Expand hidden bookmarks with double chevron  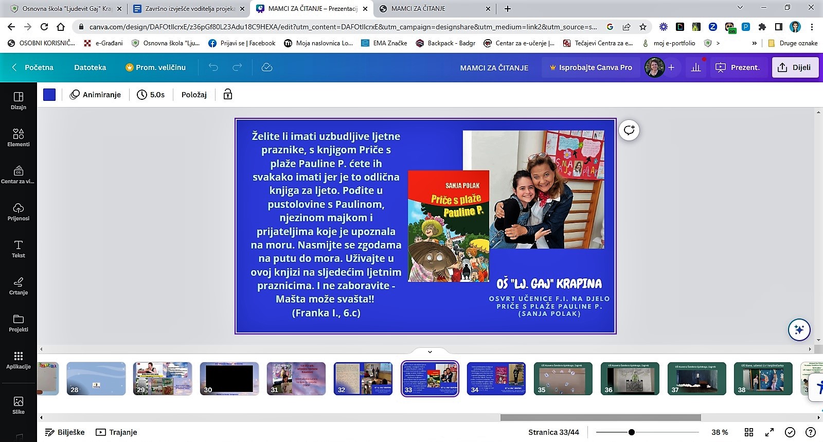pyautogui.click(x=755, y=43)
